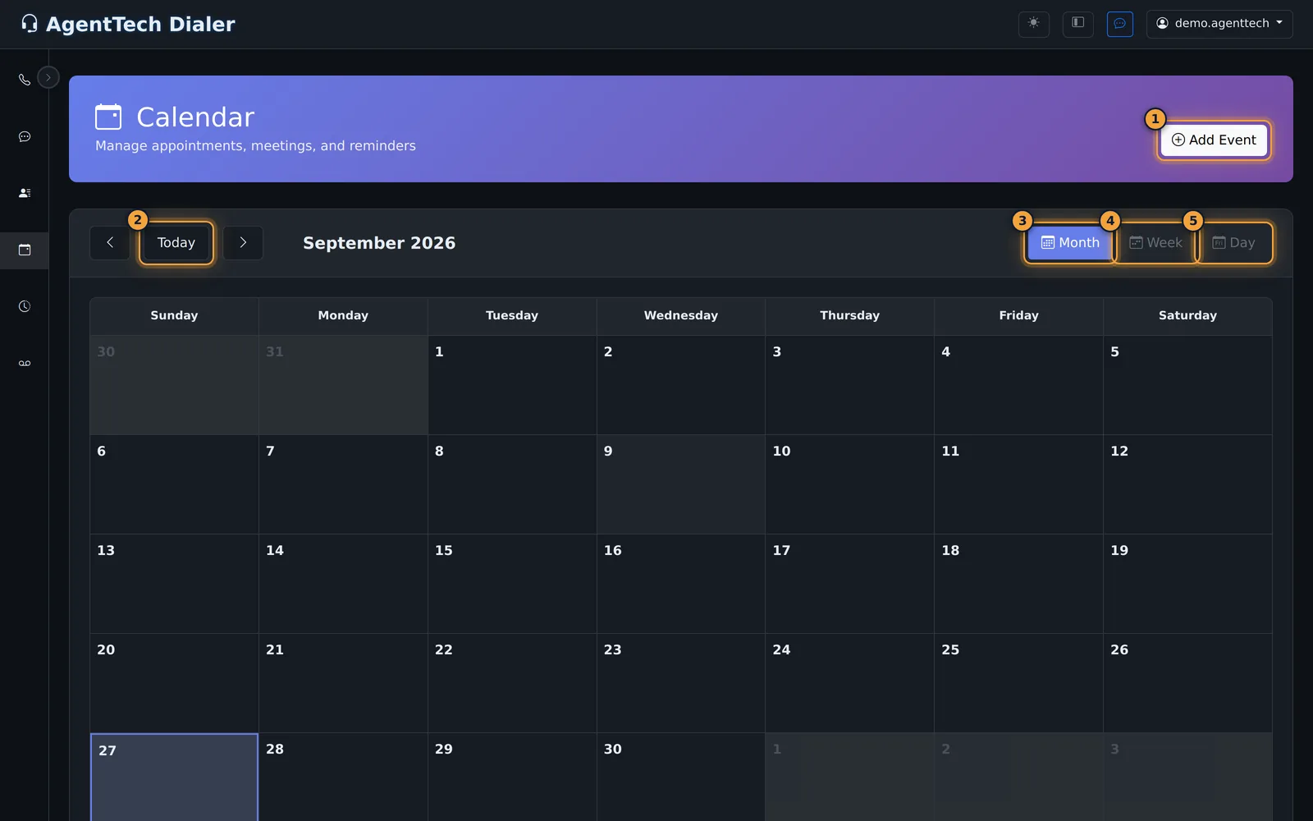Open the chat bubble button in header
1313x821 pixels.
1120,24
